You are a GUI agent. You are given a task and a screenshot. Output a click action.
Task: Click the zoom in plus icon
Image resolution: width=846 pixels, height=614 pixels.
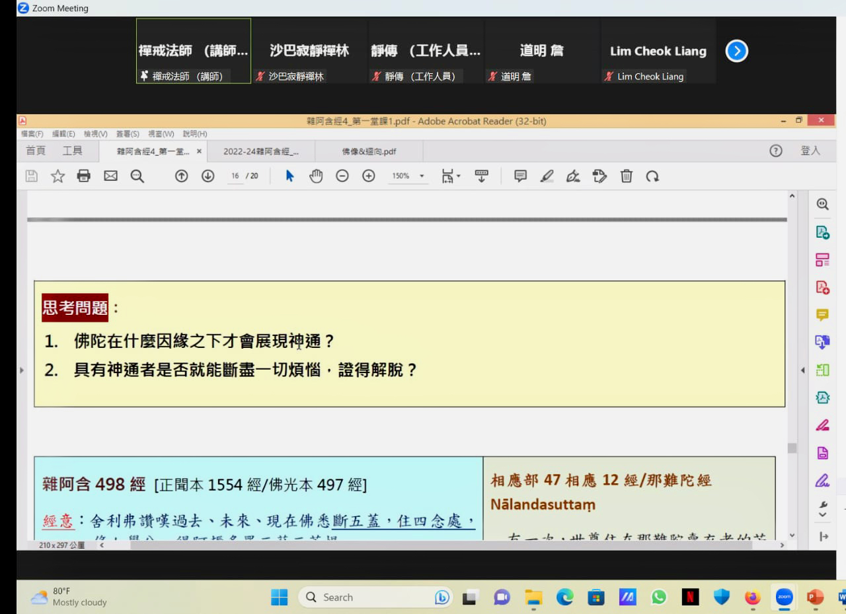click(x=369, y=176)
